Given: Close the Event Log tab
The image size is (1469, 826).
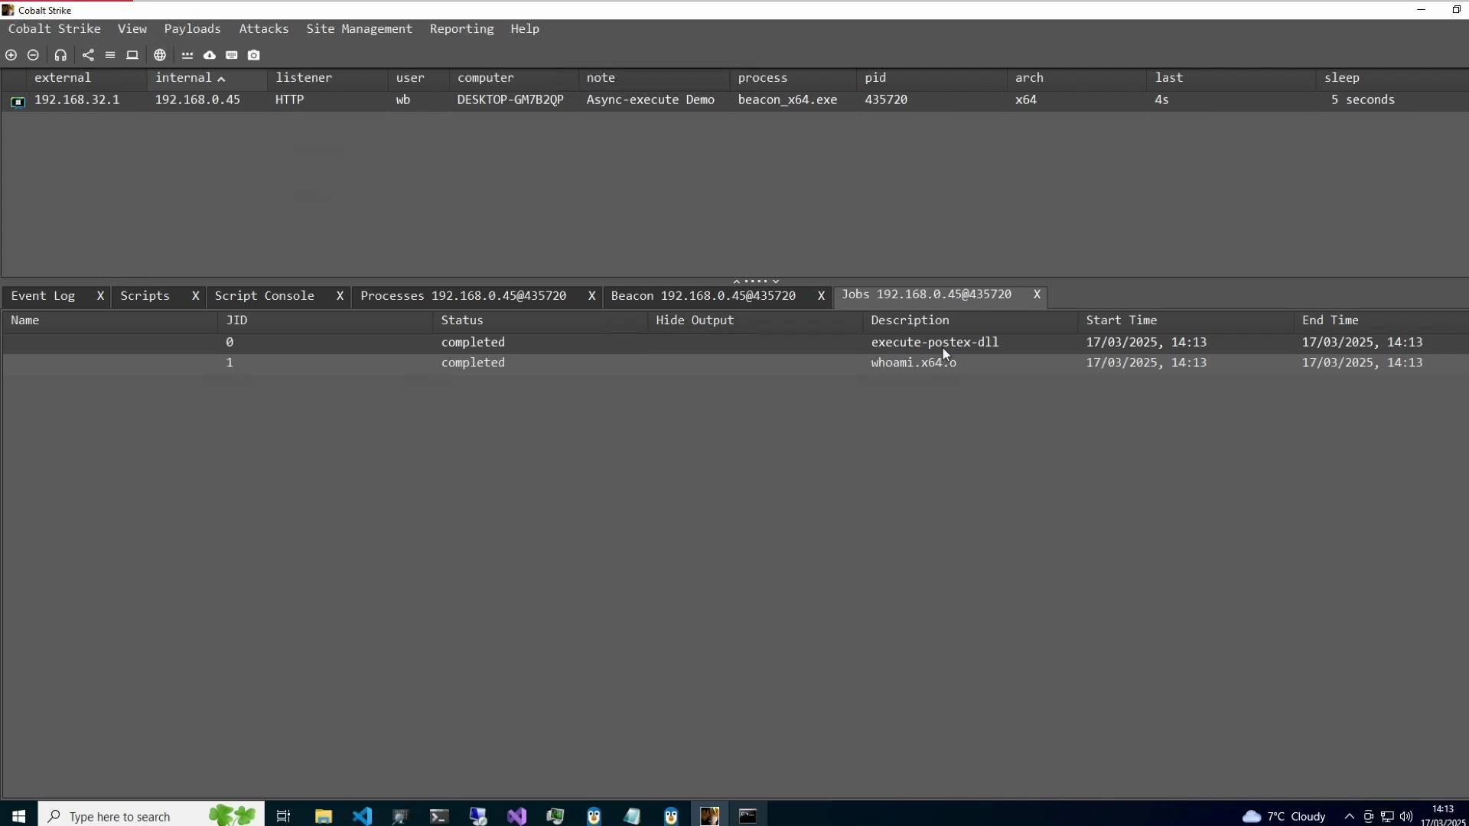Looking at the screenshot, I should (100, 296).
